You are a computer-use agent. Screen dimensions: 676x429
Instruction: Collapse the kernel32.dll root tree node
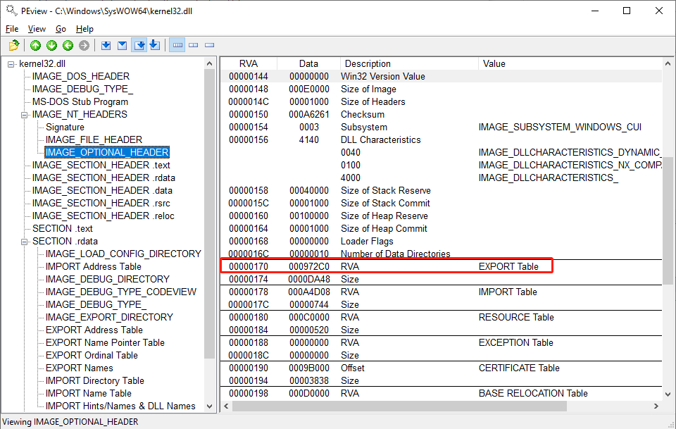[x=11, y=63]
